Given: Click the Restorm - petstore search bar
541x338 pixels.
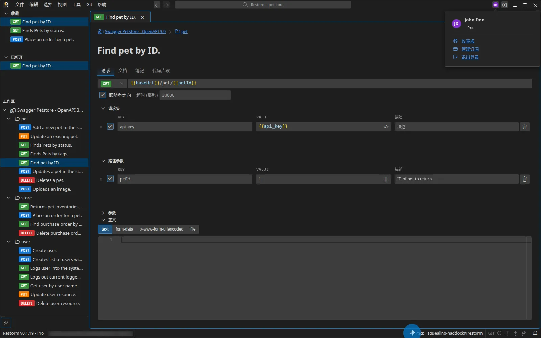Looking at the screenshot, I should [x=263, y=5].
